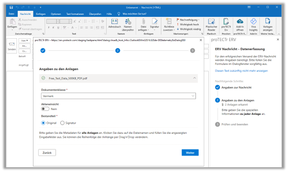The width and height of the screenshot is (288, 172).
Task: Set Wichtigkeit: hoch
Action: [188, 24]
